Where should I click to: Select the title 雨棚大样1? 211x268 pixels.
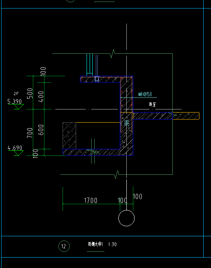point(95,244)
